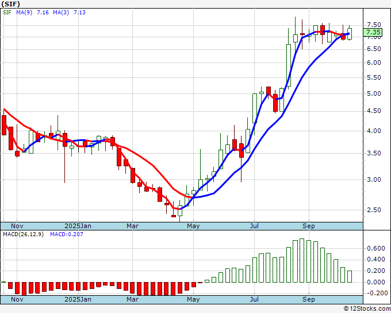Click the last green candlestick on chart
391x313 pixels.
(x=350, y=34)
